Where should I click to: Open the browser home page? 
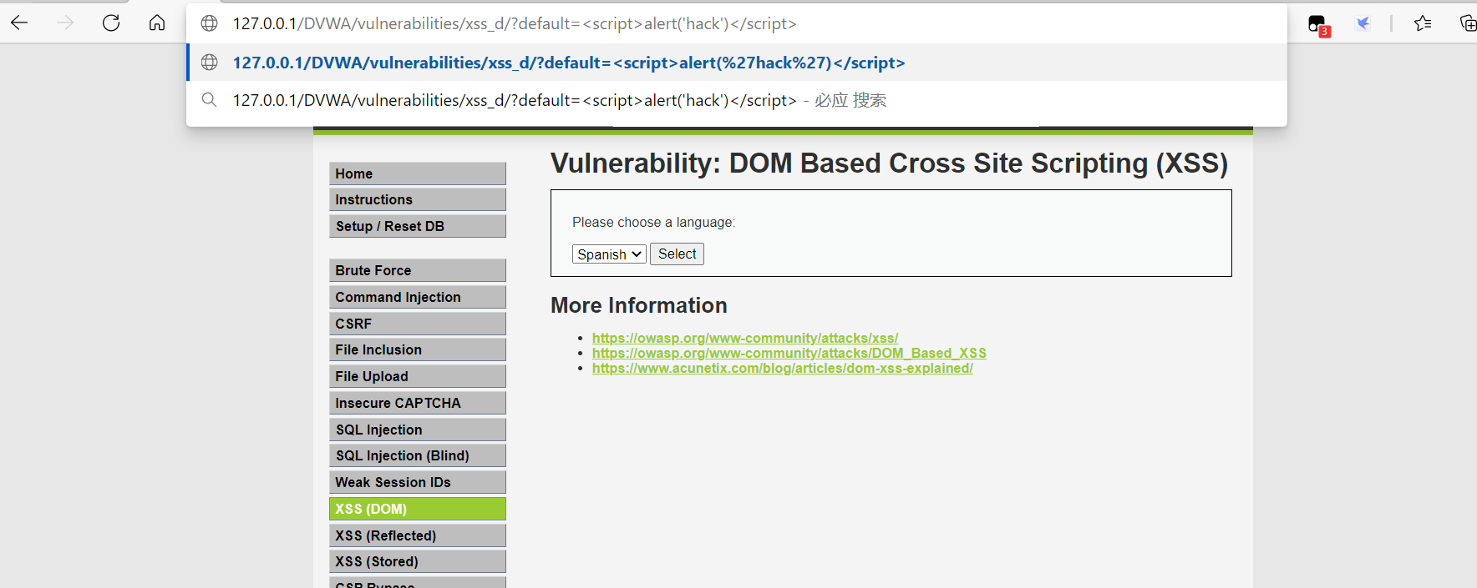pyautogui.click(x=157, y=23)
